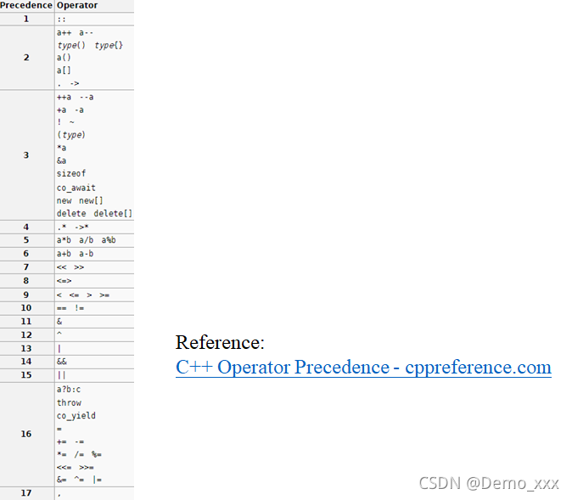Click the '|' bitwise OR cell in row 13
The width and height of the screenshot is (572, 500).
pos(94,349)
